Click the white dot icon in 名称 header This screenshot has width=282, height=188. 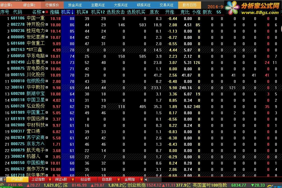(43, 12)
